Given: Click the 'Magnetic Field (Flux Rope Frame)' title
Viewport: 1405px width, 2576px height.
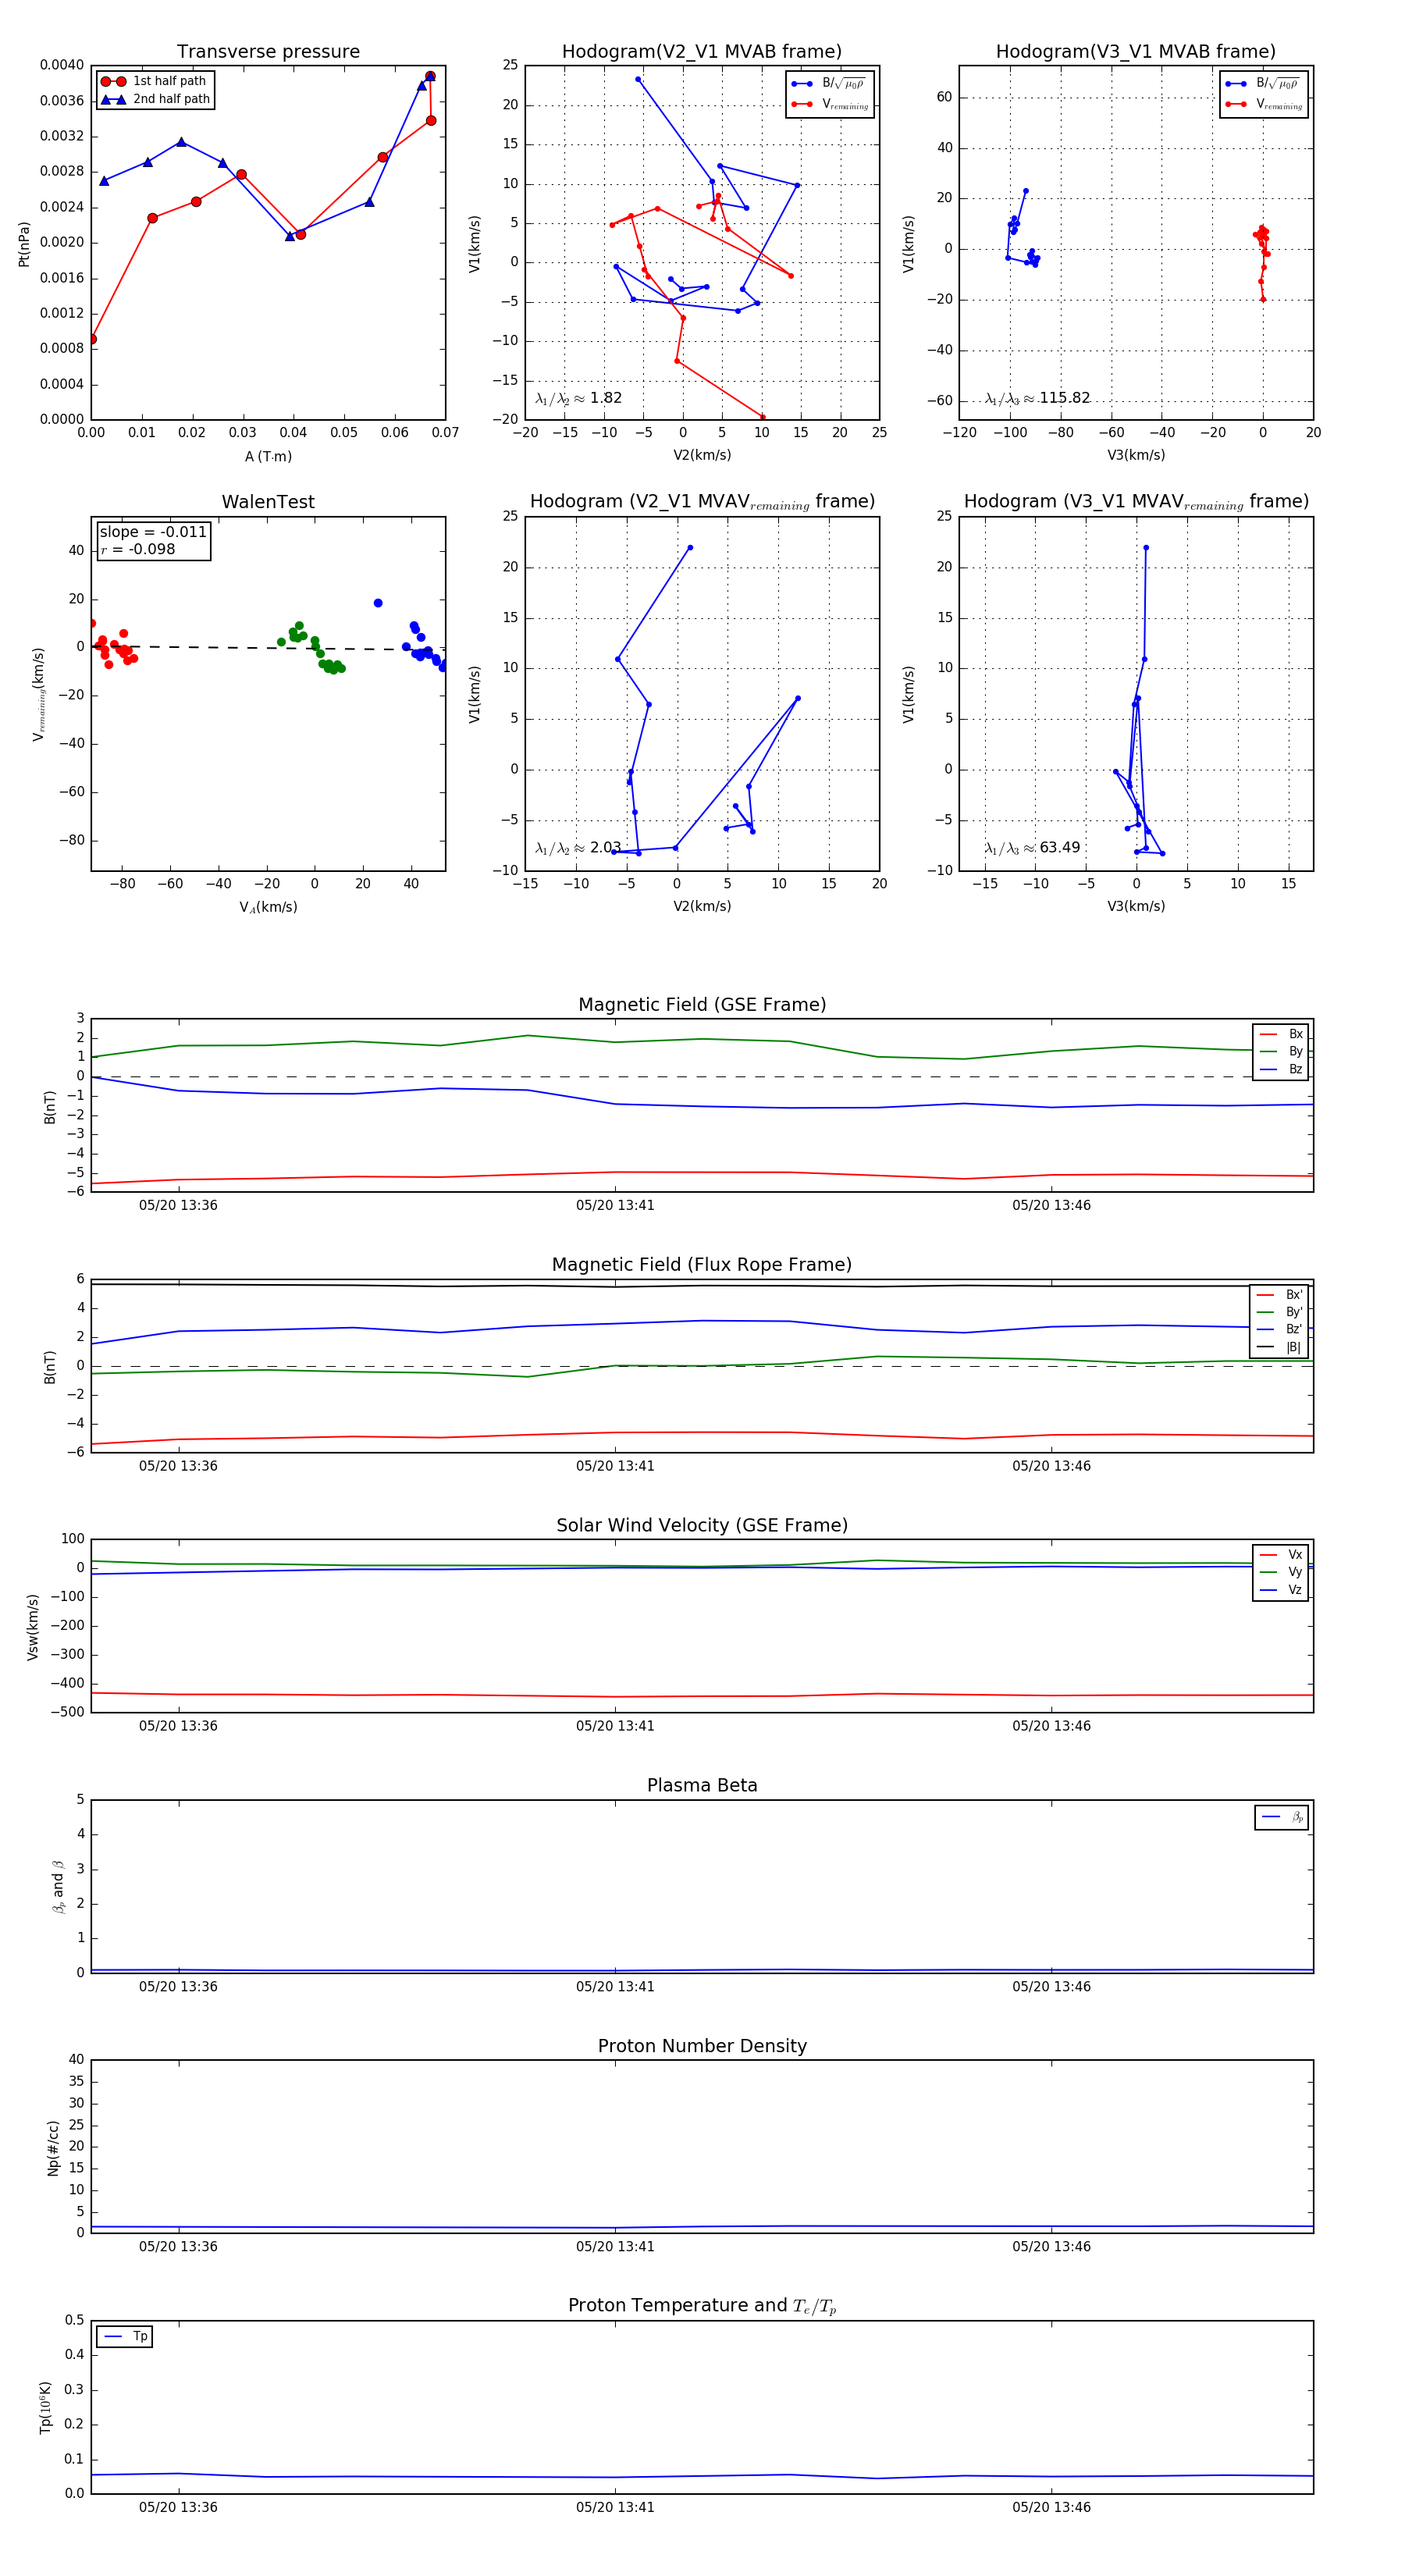Looking at the screenshot, I should point(702,1265).
